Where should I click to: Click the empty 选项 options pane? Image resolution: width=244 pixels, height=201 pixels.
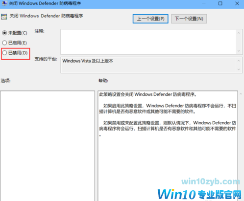[48, 146]
